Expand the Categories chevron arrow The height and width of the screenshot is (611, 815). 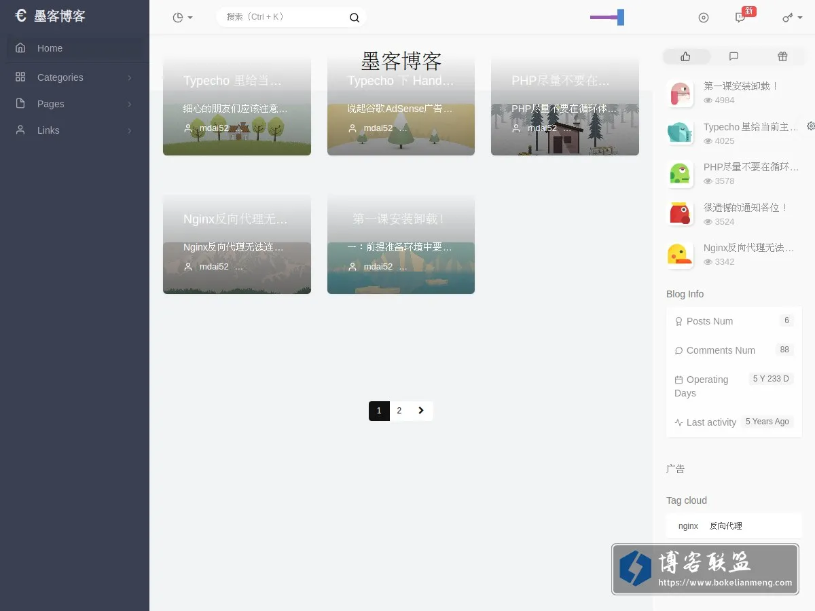pos(130,77)
